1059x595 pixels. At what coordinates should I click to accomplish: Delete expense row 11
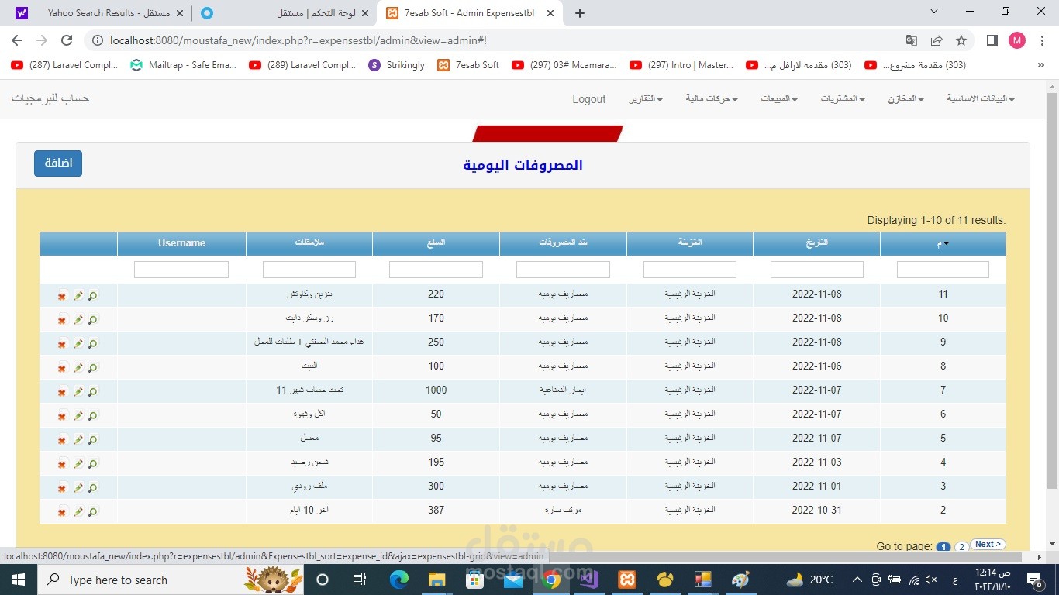coord(62,295)
